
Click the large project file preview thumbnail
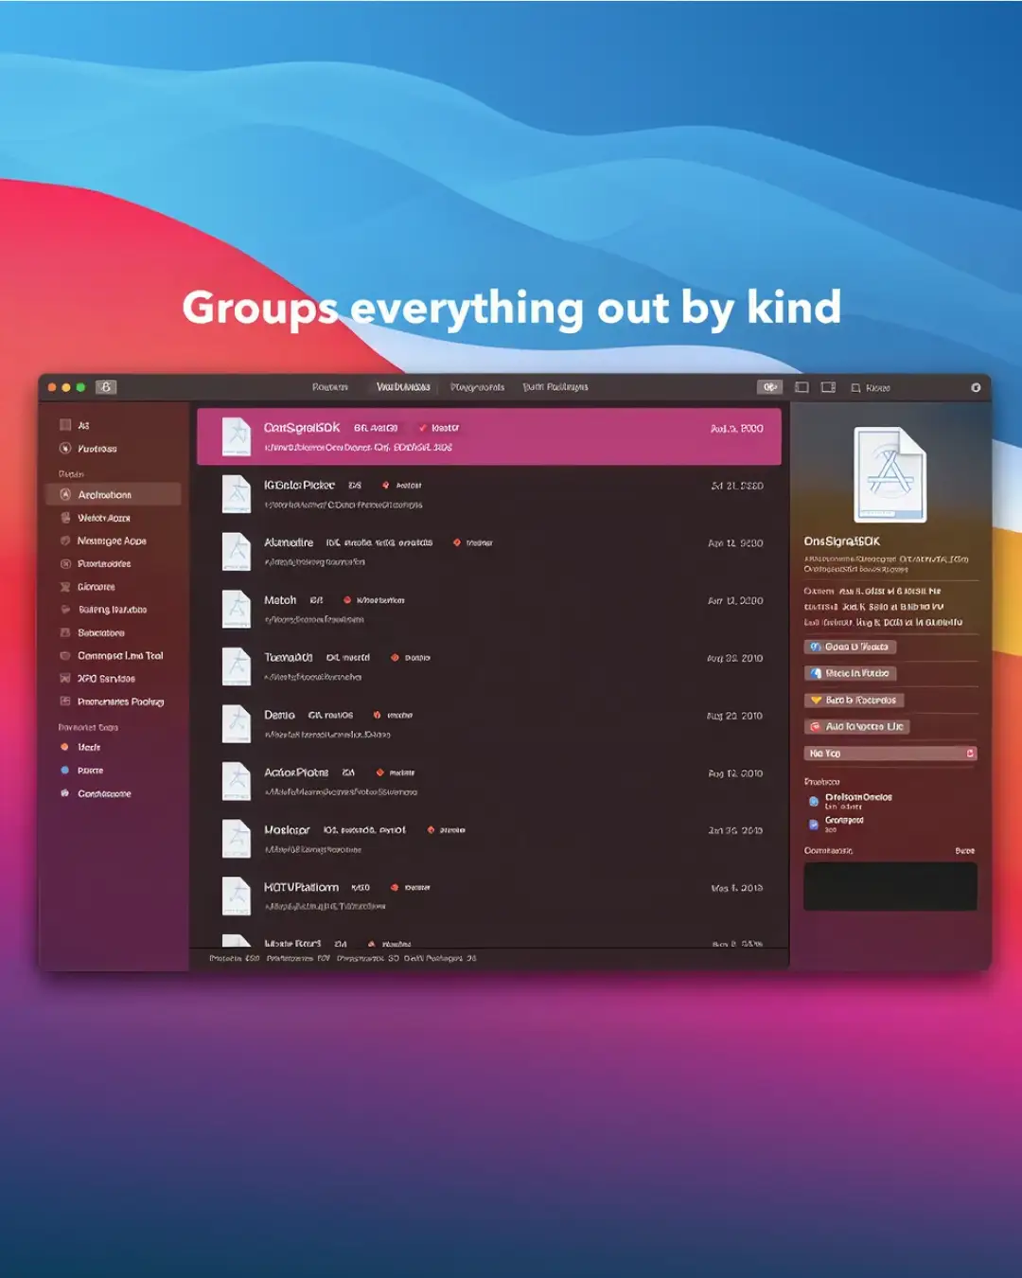(890, 475)
